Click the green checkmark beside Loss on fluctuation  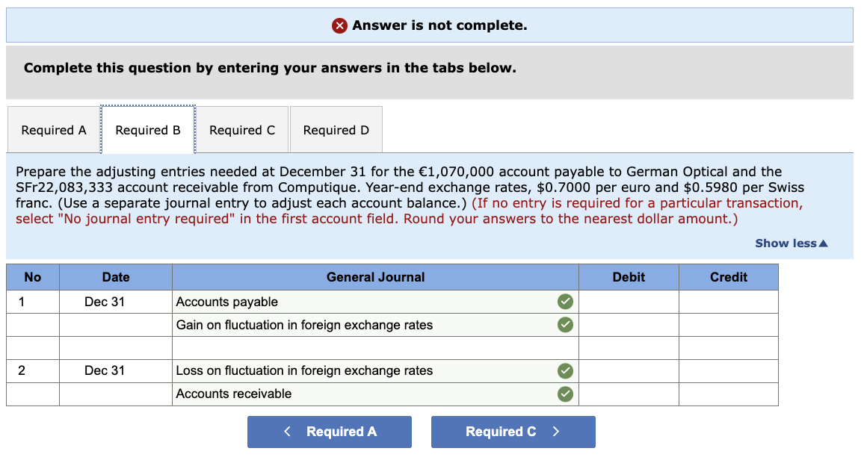point(565,370)
